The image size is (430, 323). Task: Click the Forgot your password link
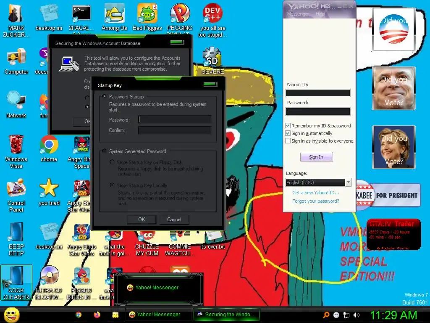tap(316, 201)
